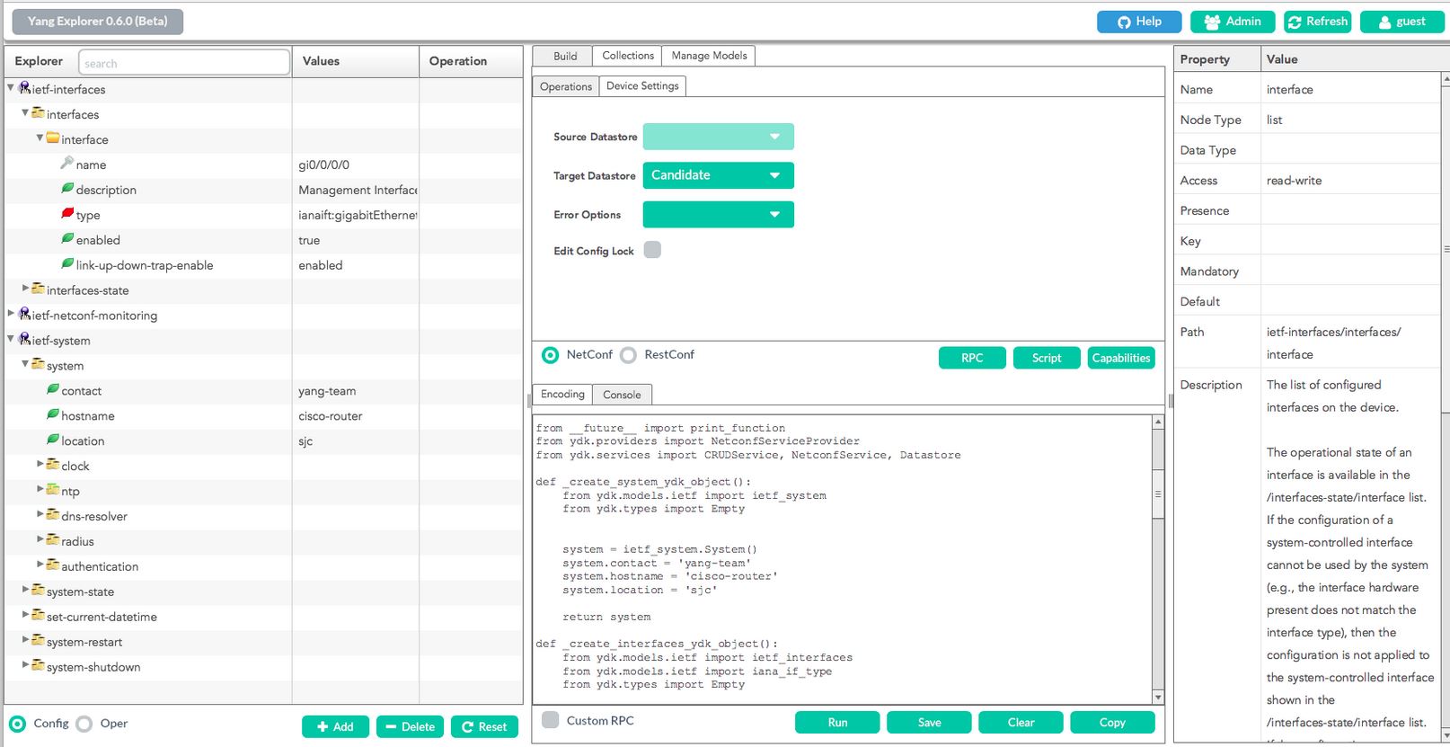Click leaf icon beside link-up-down-trap-enable
Viewport: 1450px width, 747px height.
(x=67, y=264)
